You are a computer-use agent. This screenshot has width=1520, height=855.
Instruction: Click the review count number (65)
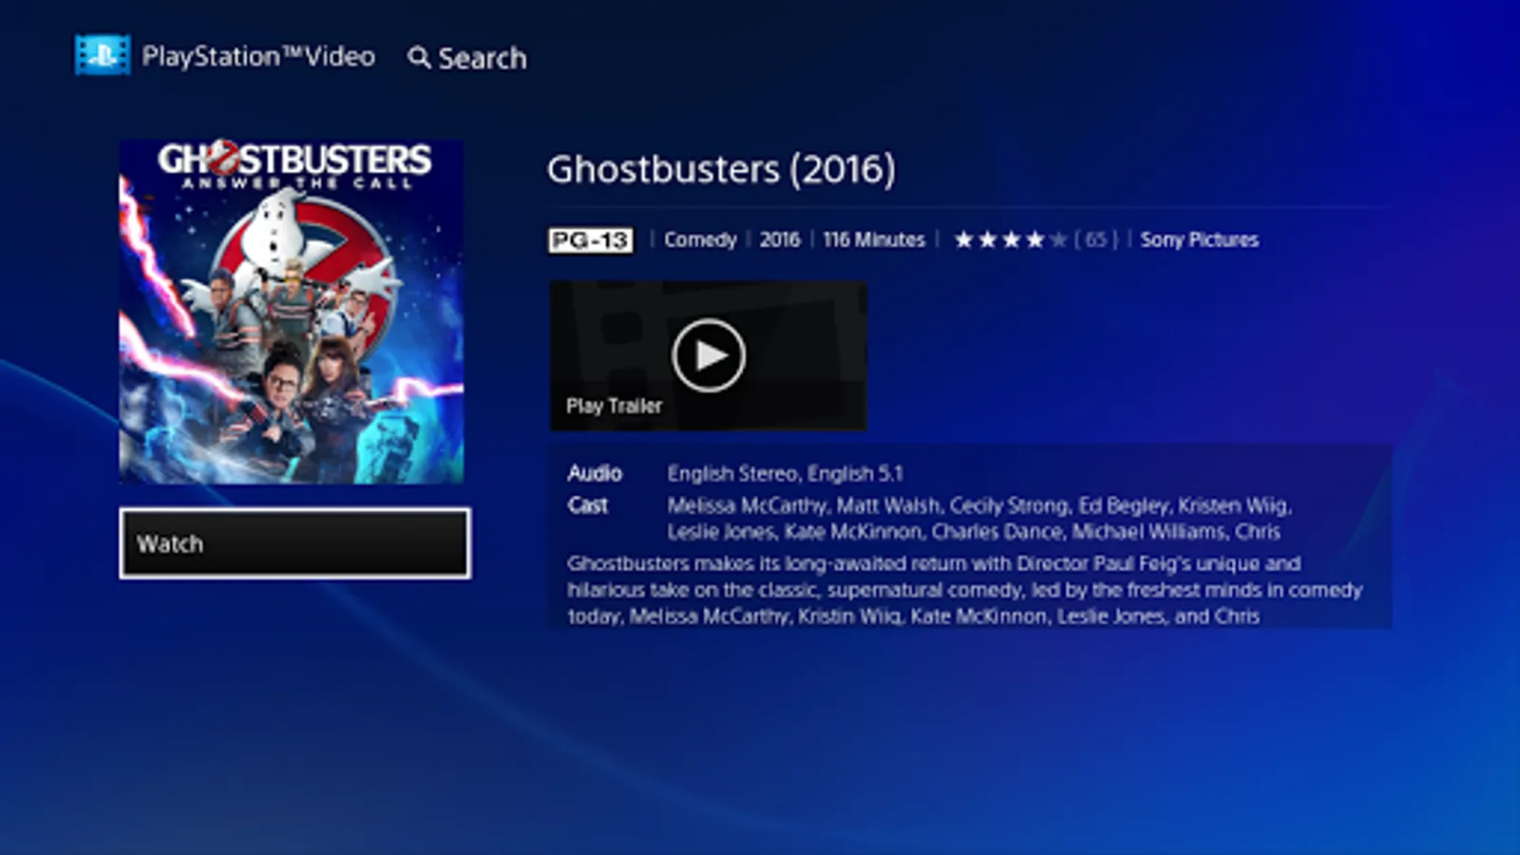coord(1096,239)
